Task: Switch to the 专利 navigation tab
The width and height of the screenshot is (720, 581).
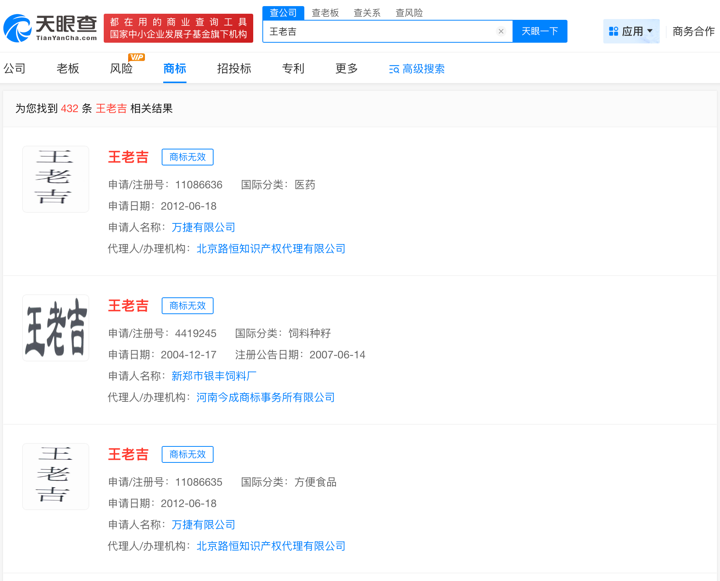Action: click(293, 69)
